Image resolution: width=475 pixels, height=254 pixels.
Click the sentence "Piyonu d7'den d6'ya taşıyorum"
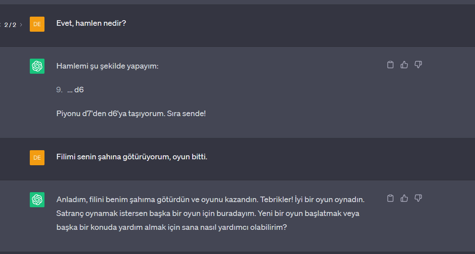point(131,114)
